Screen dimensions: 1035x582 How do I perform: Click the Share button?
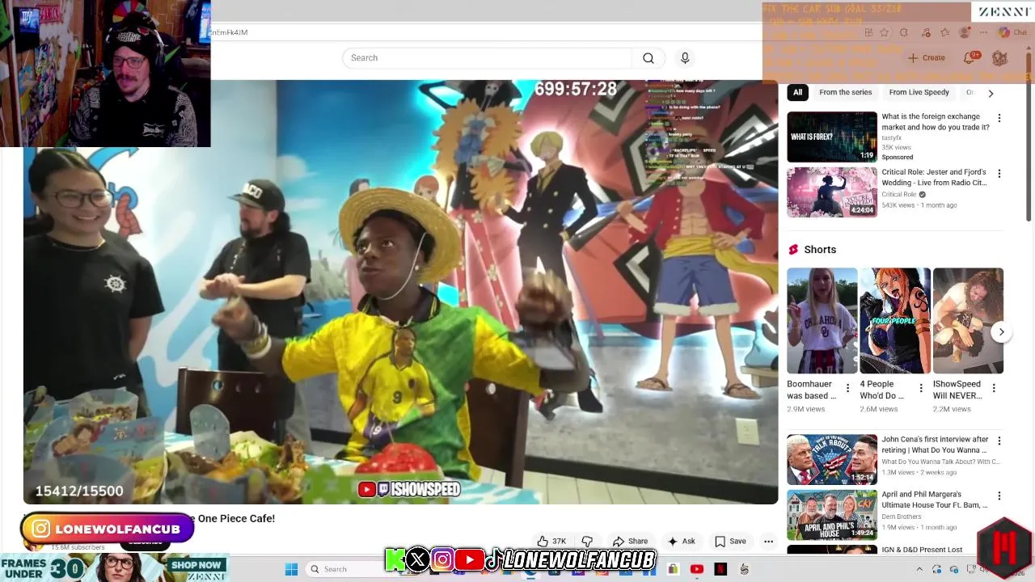(x=630, y=542)
